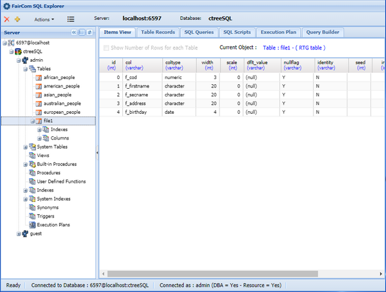Click the Built-in Procedures icon
Image resolution: width=386 pixels, height=292 pixels.
[32, 164]
